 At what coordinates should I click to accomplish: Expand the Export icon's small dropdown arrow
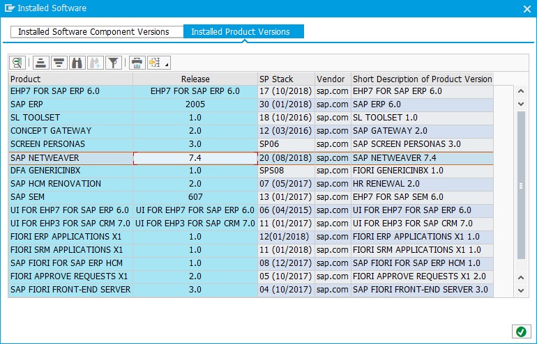(167, 65)
